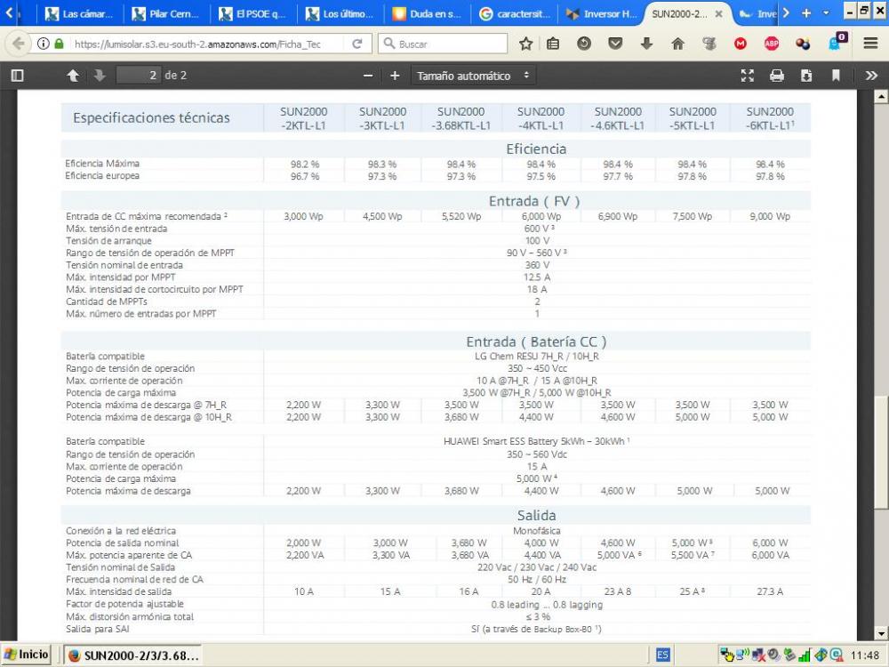Go back to previous web page

coord(18,44)
